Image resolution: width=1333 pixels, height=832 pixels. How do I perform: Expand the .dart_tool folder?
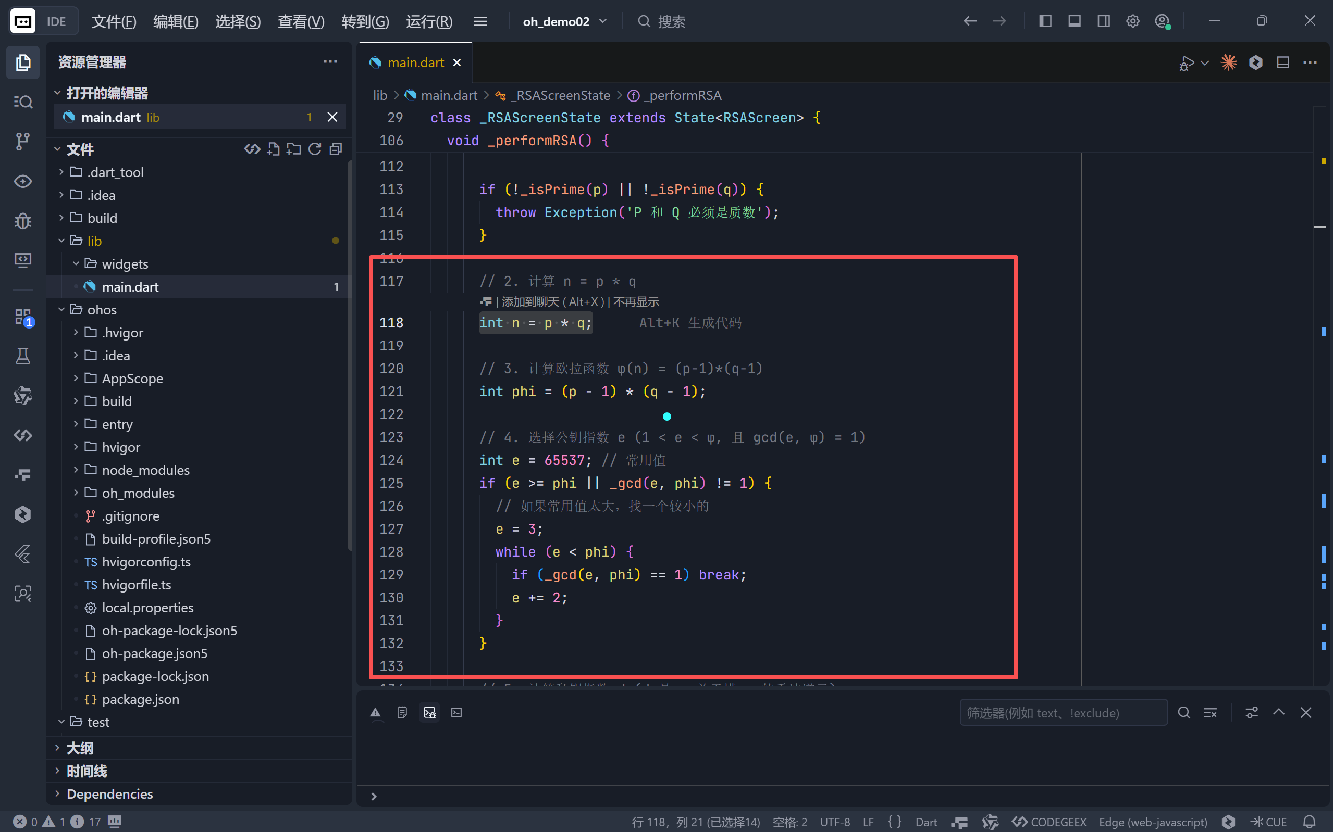[x=115, y=172]
